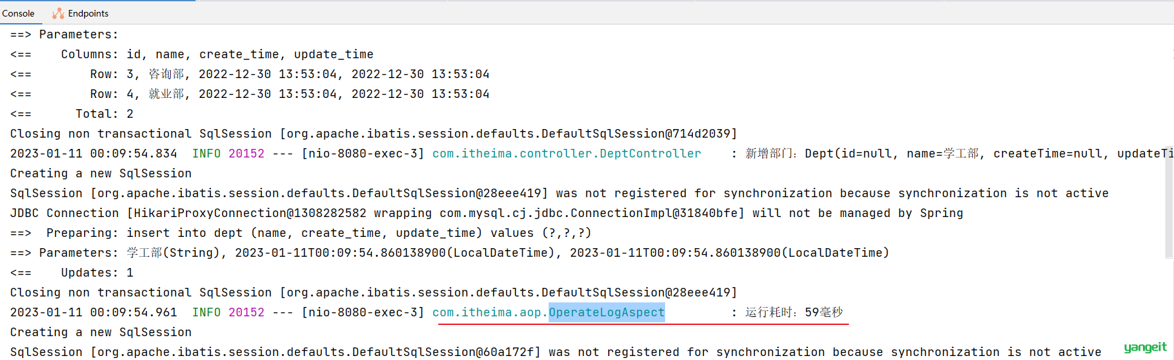Click the yangeit watermark logo
This screenshot has height=360, width=1174.
coord(1145,347)
